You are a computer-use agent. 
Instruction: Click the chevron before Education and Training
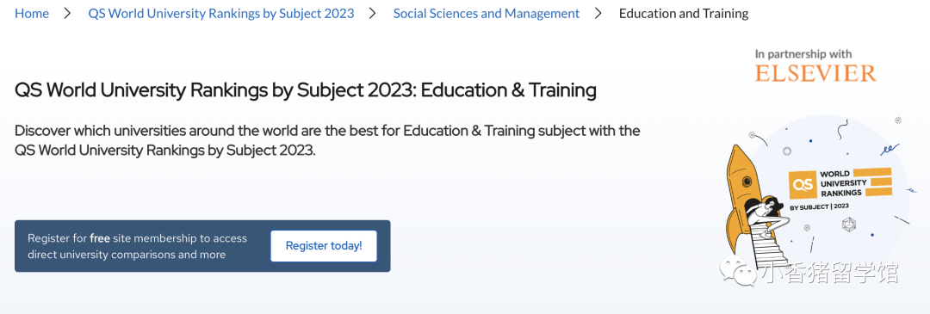598,13
